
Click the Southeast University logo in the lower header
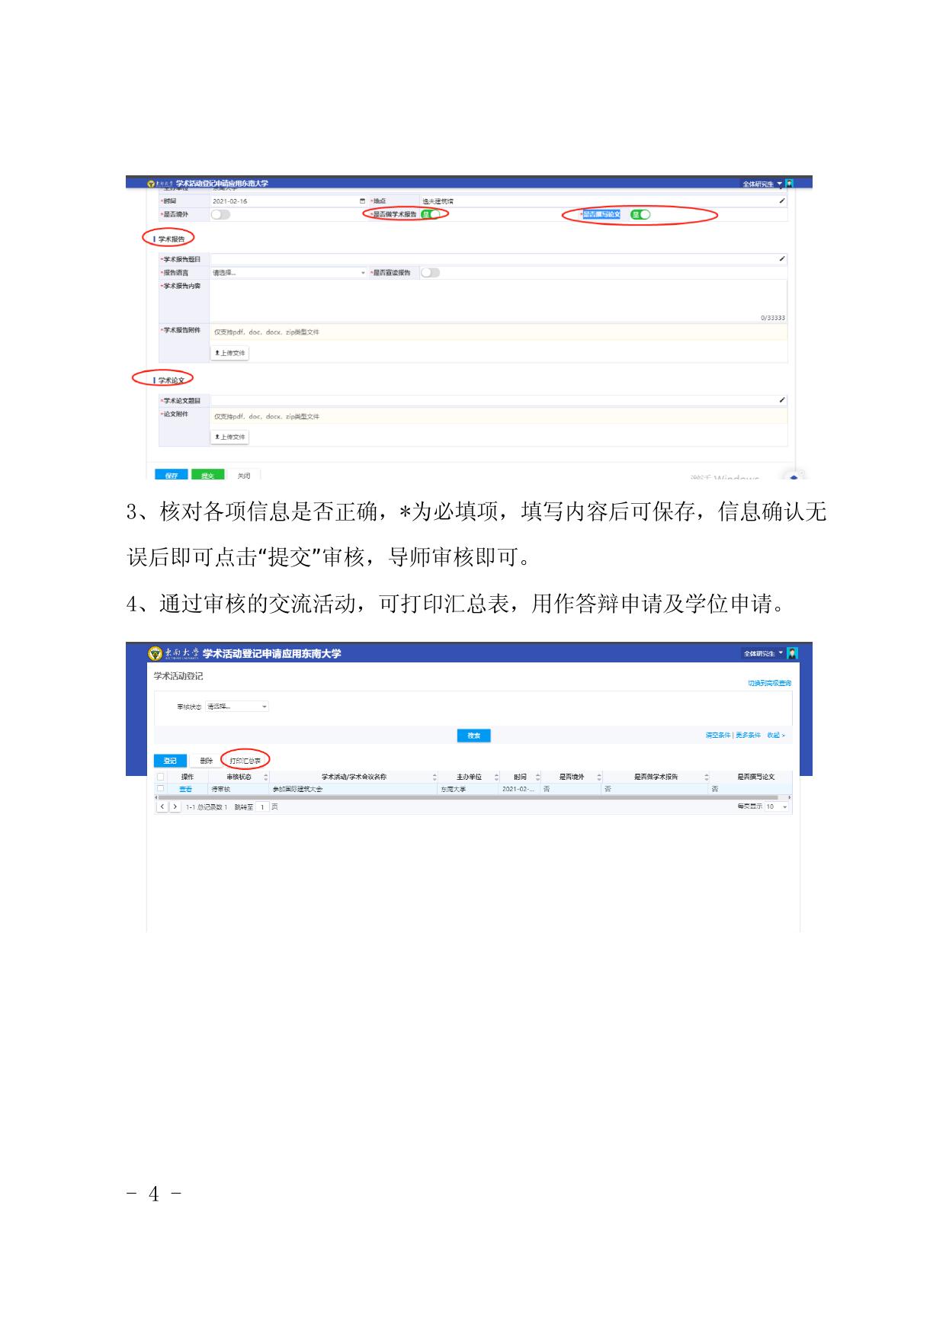[x=155, y=653]
